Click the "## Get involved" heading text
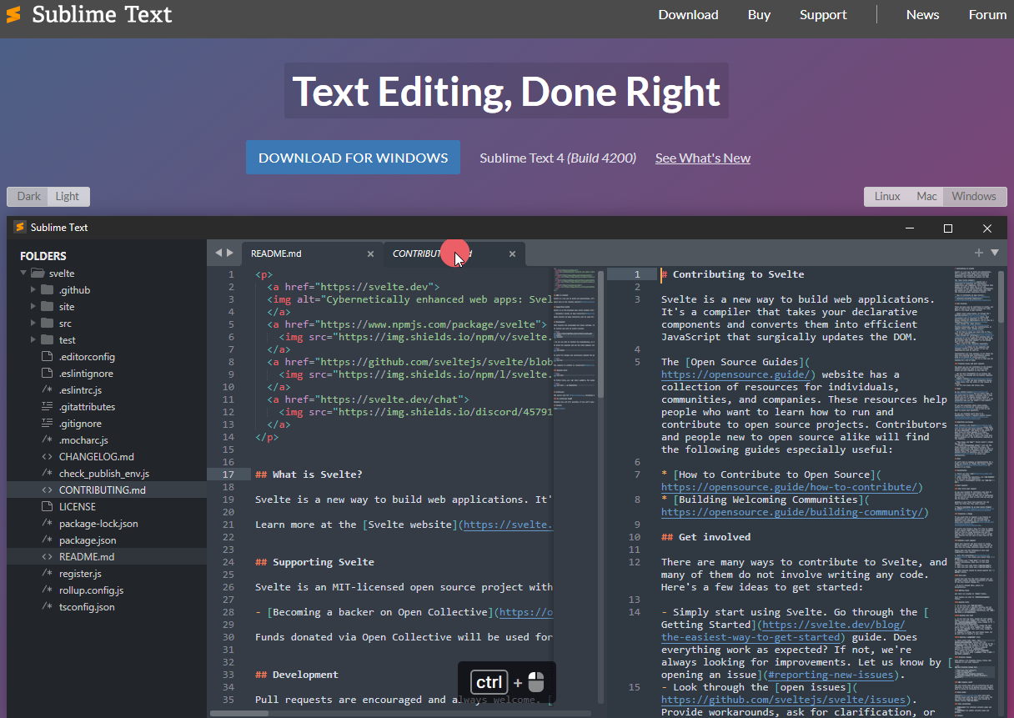1014x718 pixels. [705, 537]
